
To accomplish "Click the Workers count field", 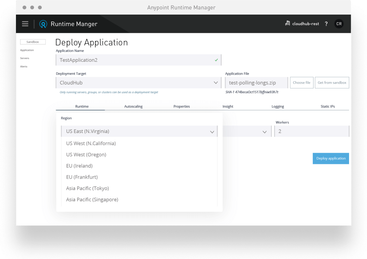I will [311, 131].
